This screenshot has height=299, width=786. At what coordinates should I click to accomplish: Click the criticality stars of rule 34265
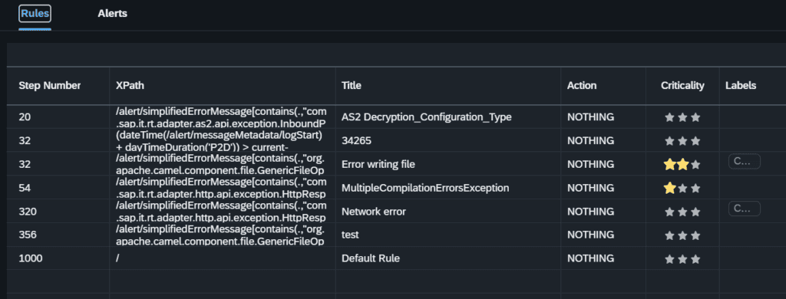click(682, 141)
